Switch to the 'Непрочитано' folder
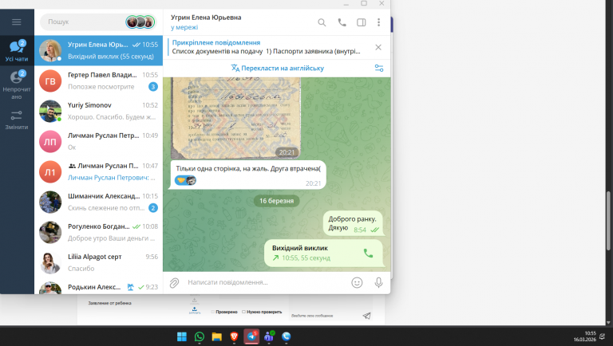This screenshot has height=346, width=613. (x=17, y=85)
